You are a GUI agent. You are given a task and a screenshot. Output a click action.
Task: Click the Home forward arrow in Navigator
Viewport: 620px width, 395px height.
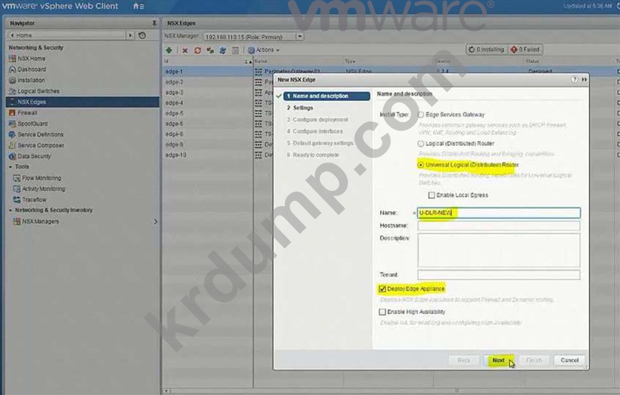(x=130, y=35)
